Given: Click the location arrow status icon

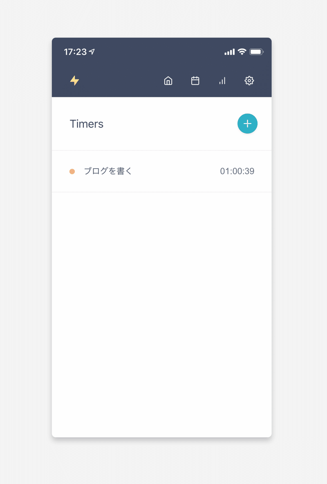Looking at the screenshot, I should click(x=92, y=52).
